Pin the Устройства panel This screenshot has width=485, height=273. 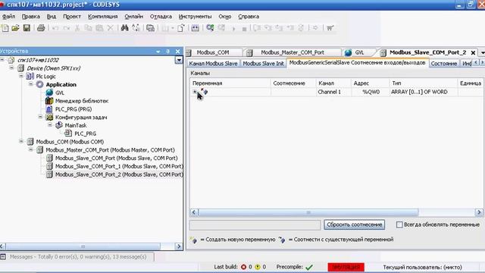[x=167, y=52]
